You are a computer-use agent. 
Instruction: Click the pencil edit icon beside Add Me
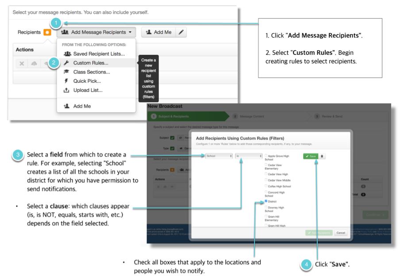tap(181, 33)
